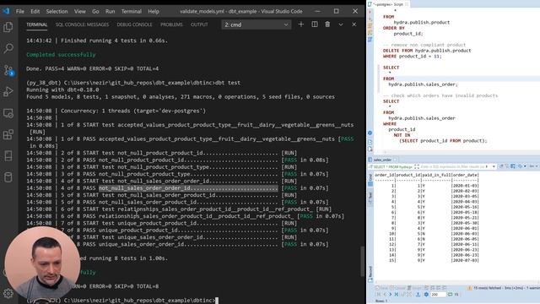Open the '2: cmd' terminal selector dropdown
The width and height of the screenshot is (540, 304).
[256, 24]
